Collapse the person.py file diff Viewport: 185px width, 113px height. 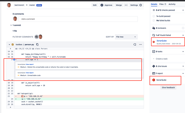tap(9, 44)
